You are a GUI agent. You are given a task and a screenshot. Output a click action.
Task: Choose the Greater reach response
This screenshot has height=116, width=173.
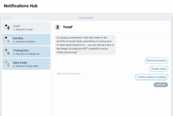coord(159,69)
